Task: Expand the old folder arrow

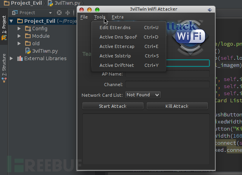Action: [x=19, y=43]
